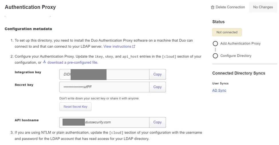Copy the Integration key value
279x145 pixels.
coord(157,74)
